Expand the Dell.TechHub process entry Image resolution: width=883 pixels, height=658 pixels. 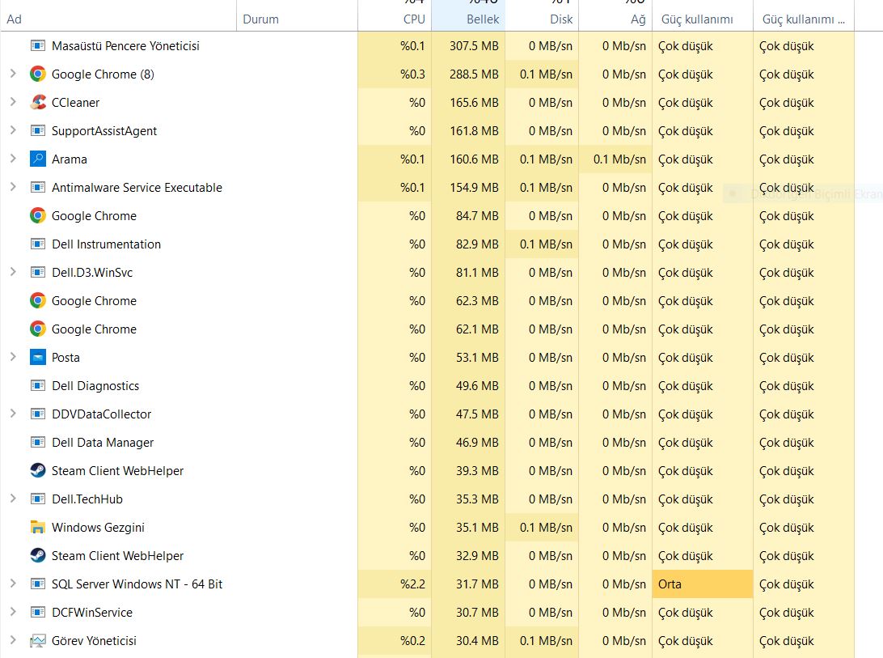coord(13,499)
